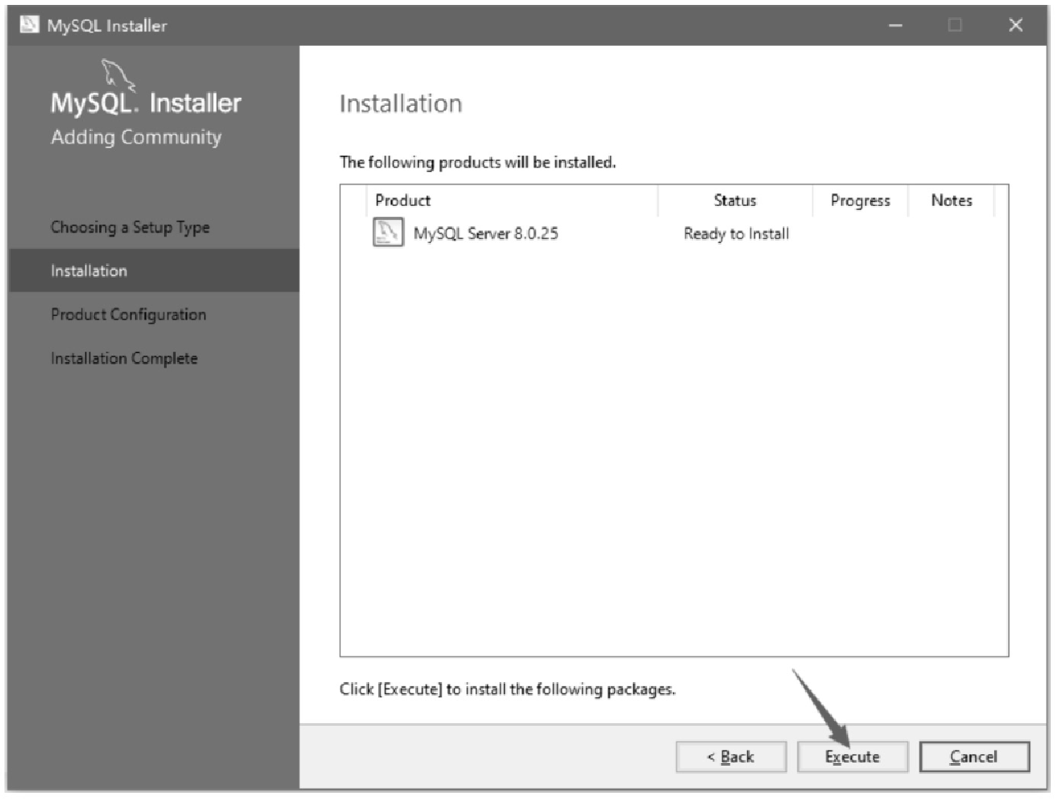1059x801 pixels.
Task: Jump to Installation Complete step
Action: 124,358
